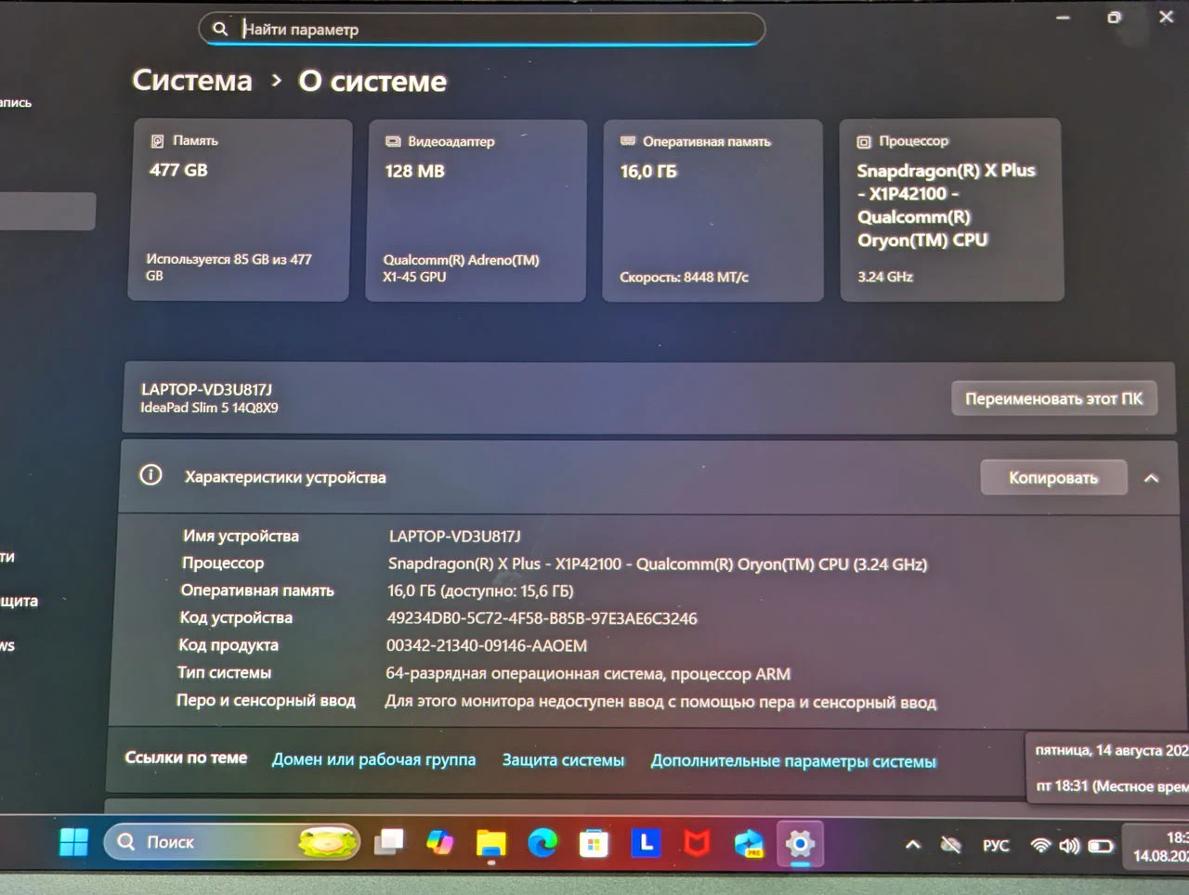The height and width of the screenshot is (895, 1189).
Task: Go back to Система in breadcrumb
Action: 192,81
